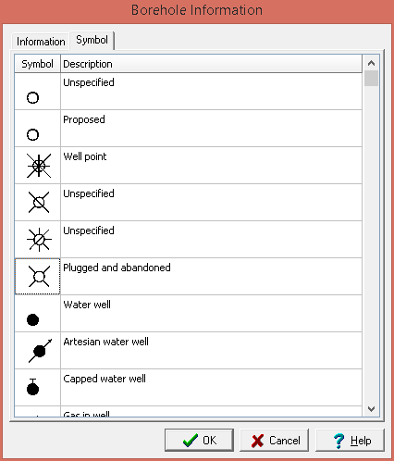Open Help for this dialog
Image resolution: width=394 pixels, height=461 pixels.
(350, 440)
